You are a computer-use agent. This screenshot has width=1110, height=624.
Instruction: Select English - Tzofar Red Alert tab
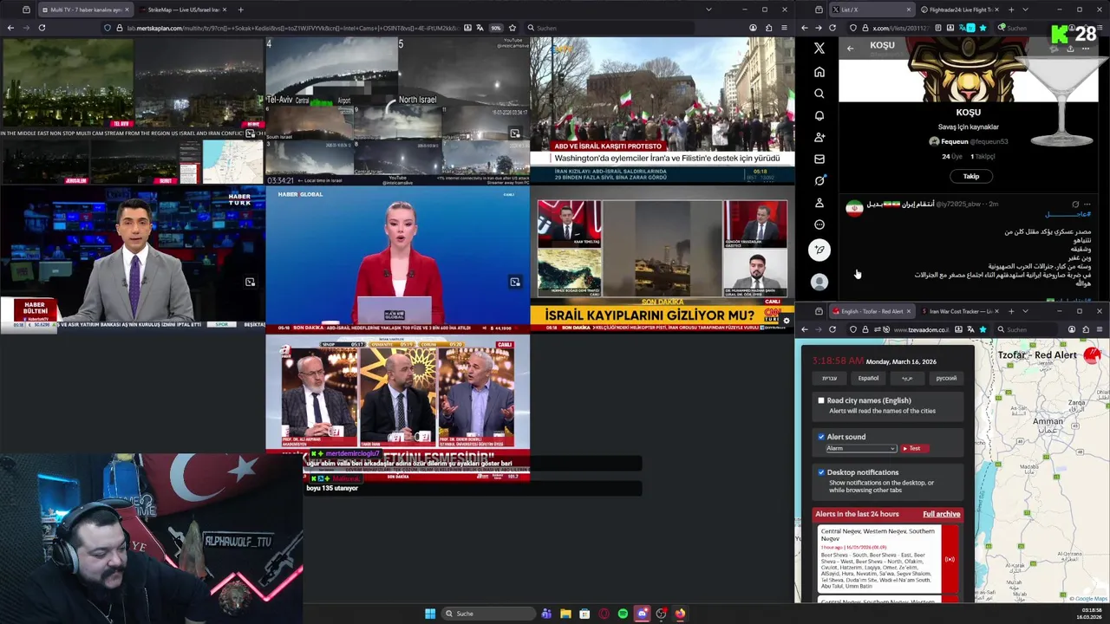tap(871, 311)
